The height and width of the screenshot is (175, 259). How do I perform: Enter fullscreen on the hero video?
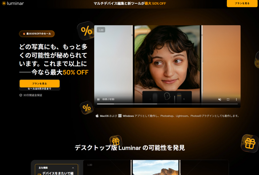[x=228, y=100]
